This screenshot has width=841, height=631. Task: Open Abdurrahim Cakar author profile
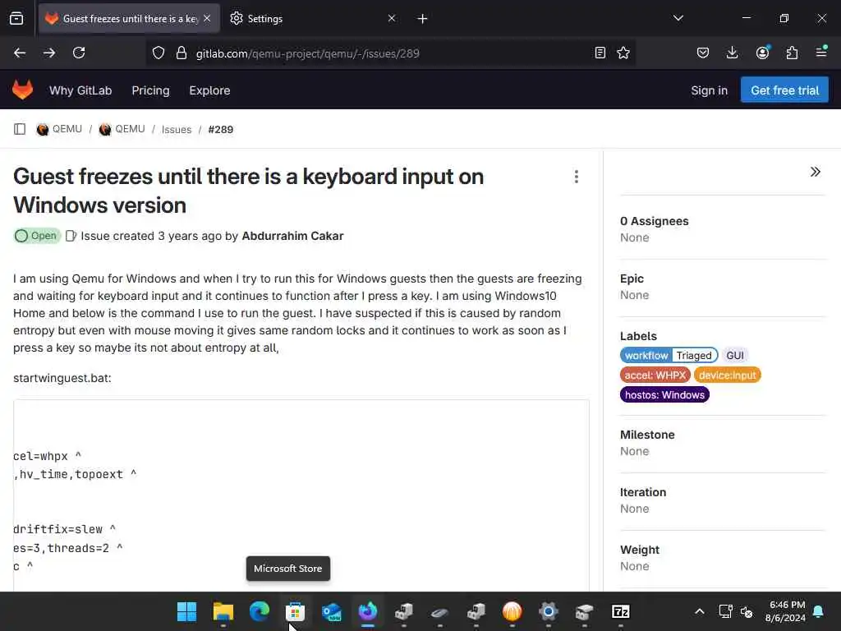pyautogui.click(x=292, y=236)
